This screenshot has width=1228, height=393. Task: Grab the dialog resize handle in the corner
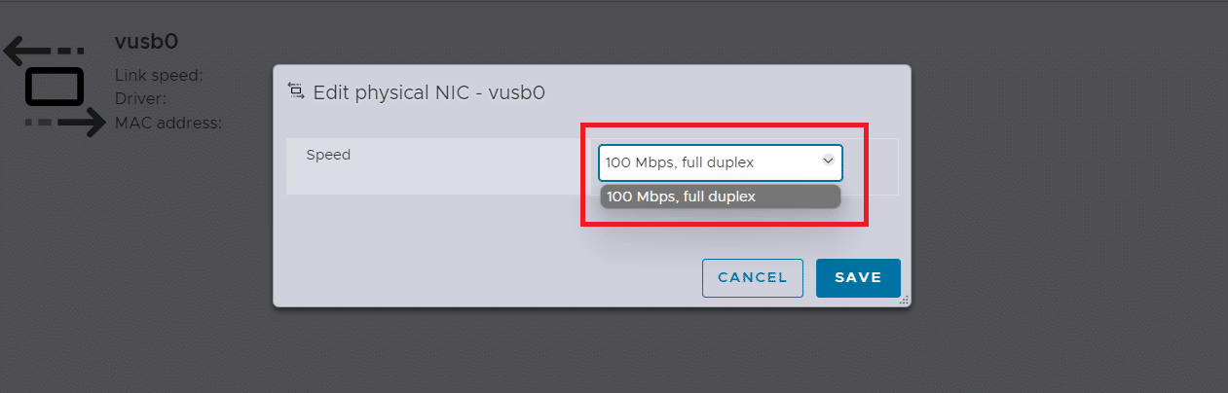tap(904, 301)
